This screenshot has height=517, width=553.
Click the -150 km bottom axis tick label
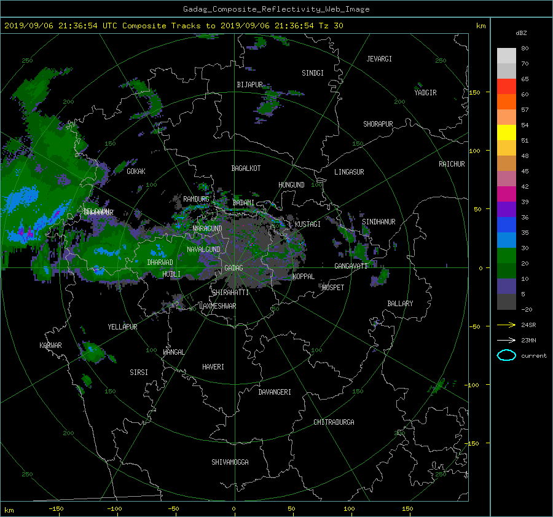56,508
